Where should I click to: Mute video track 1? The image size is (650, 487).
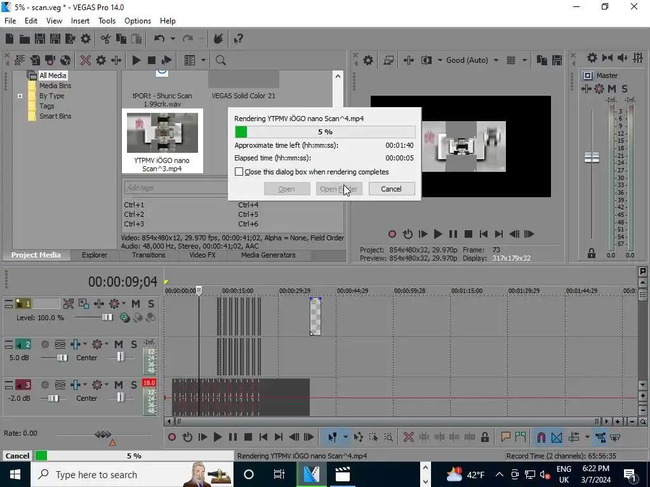[136, 304]
